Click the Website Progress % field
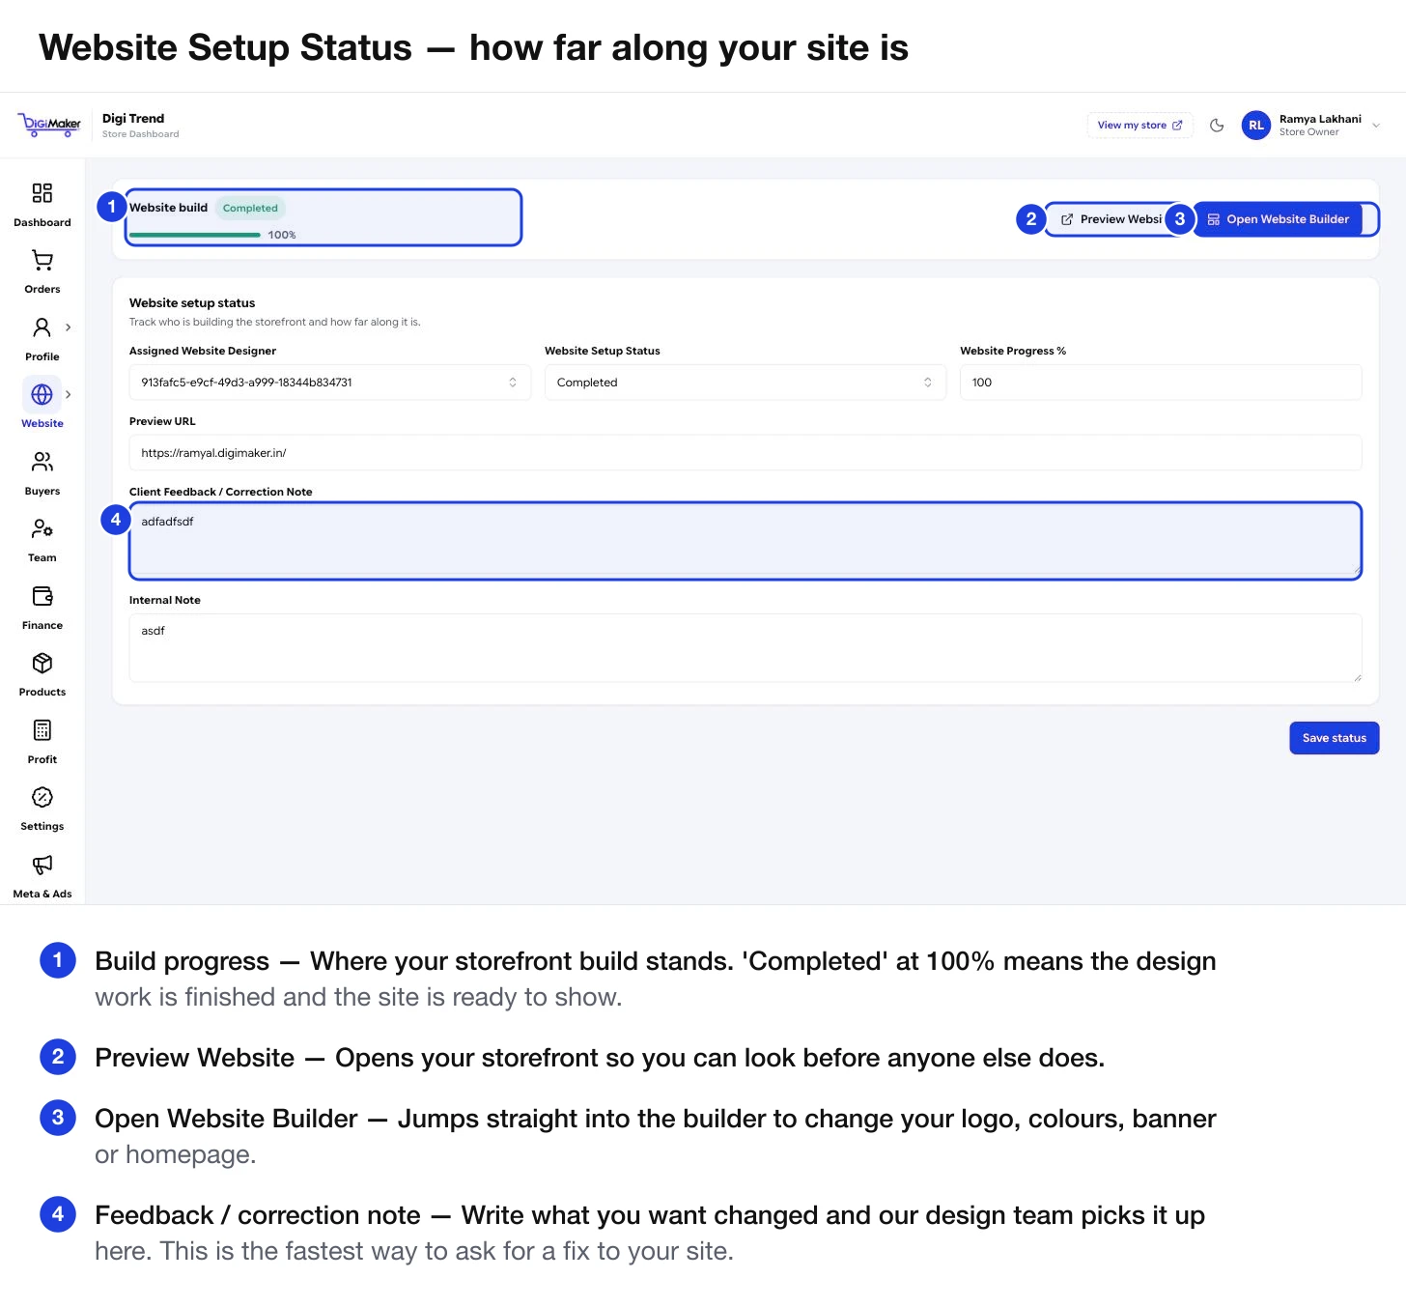Viewport: 1406px width, 1307px height. tap(1161, 383)
